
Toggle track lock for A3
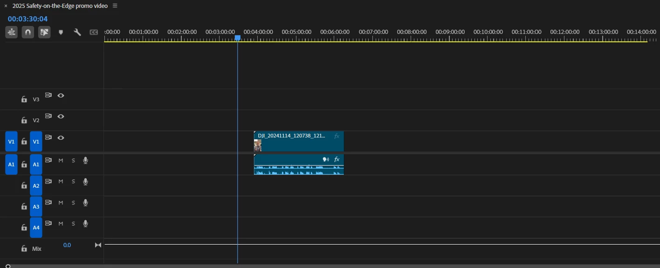(24, 207)
